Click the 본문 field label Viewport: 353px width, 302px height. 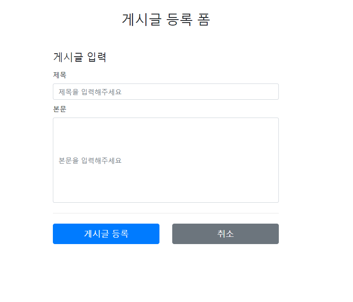click(x=58, y=109)
